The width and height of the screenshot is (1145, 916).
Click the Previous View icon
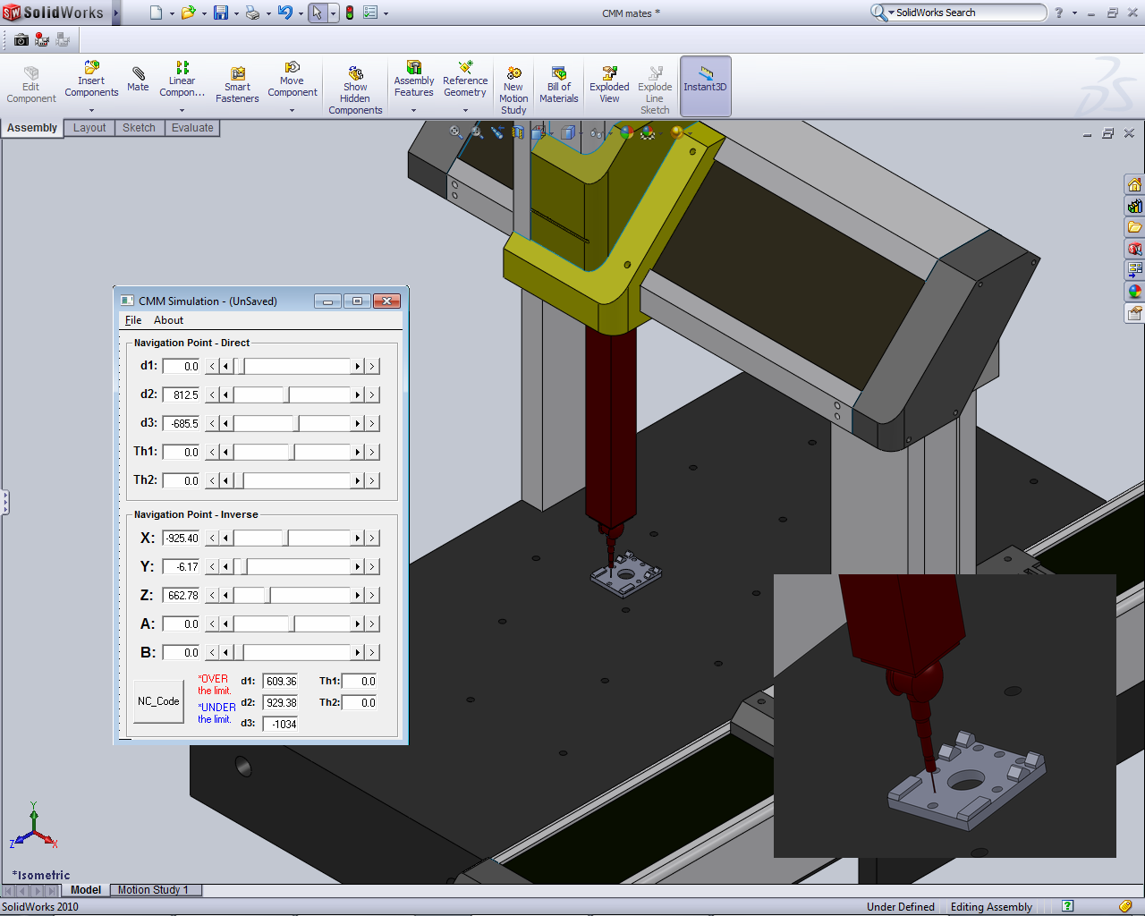coord(497,132)
